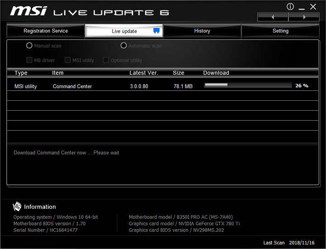Screen dimensions: 326x249
Task: Click Graphics card model GTX 780 Ti text
Action: coord(184,224)
